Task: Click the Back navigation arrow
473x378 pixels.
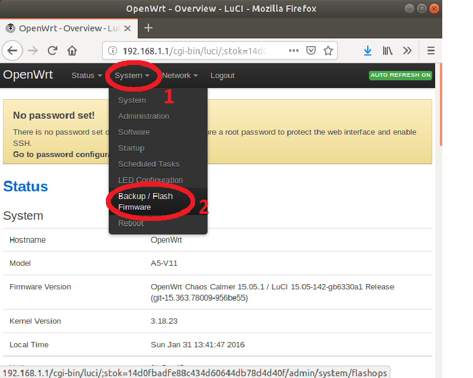Action: click(x=12, y=51)
